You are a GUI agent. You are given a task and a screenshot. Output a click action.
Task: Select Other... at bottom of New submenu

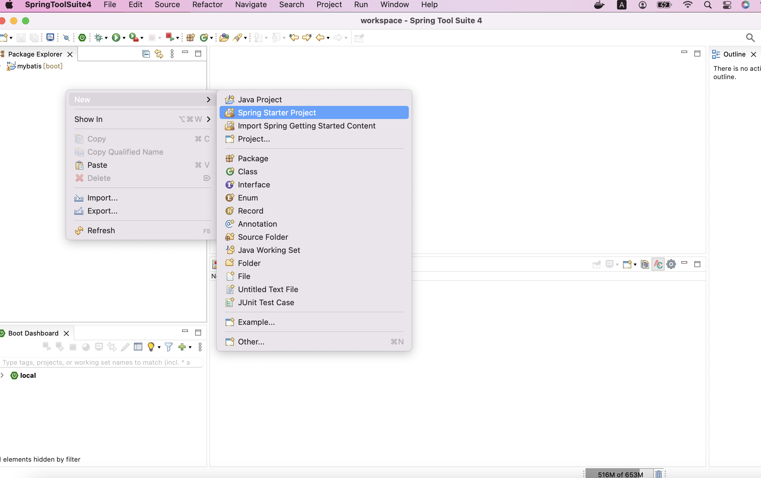tap(314, 341)
